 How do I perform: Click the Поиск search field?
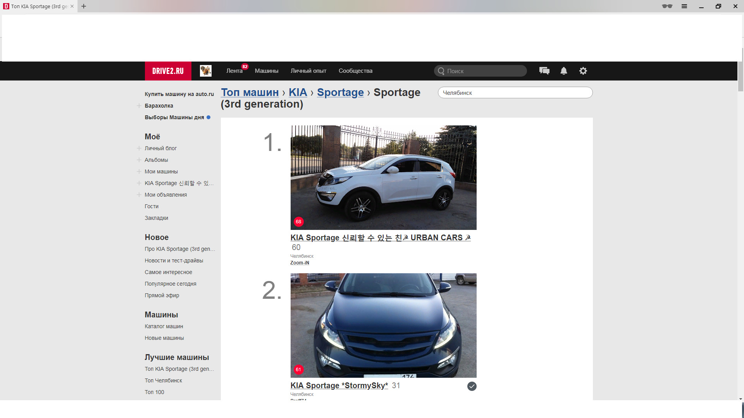(x=480, y=71)
